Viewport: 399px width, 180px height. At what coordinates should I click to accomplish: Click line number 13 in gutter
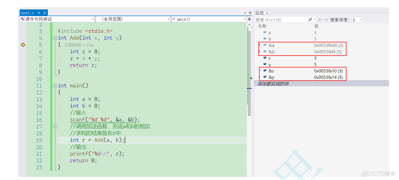(x=39, y=99)
